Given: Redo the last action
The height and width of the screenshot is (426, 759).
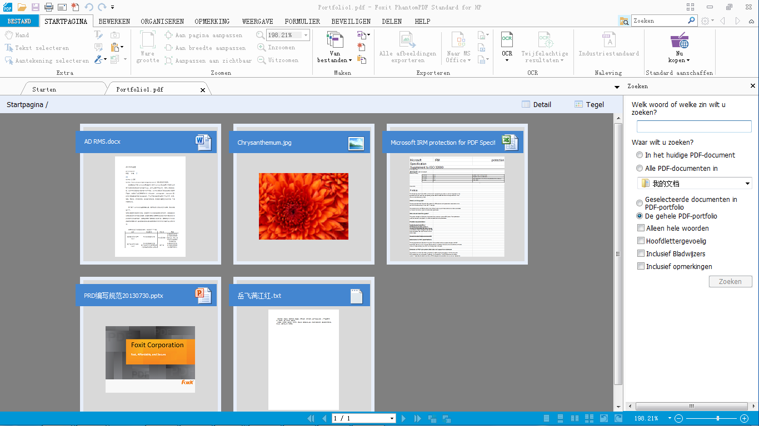Looking at the screenshot, I should [x=102, y=7].
